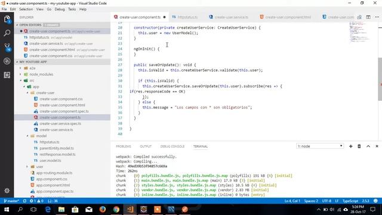Open the Action Center notification icon
The height and width of the screenshot is (215, 382).
click(x=372, y=210)
